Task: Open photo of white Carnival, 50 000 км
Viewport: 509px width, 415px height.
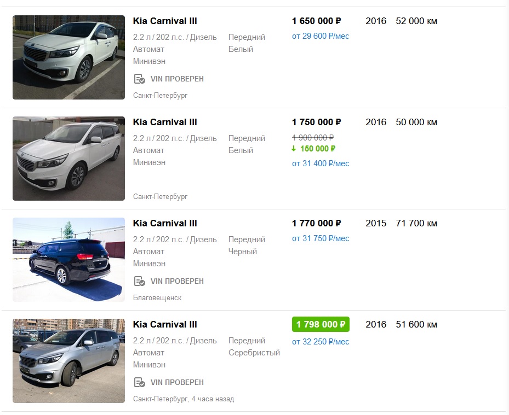Action: click(x=68, y=159)
